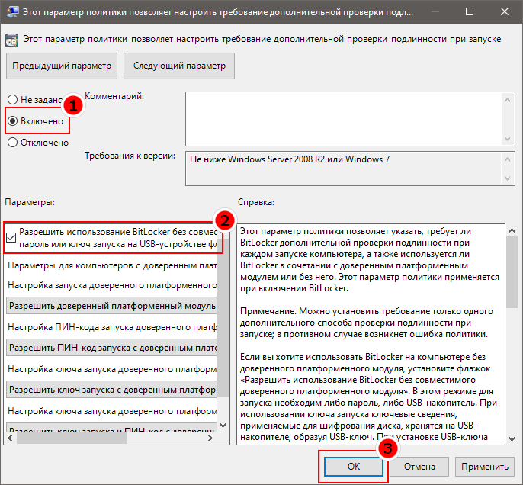Select the 'Не задано' radio button
523x485 pixels.
13,99
